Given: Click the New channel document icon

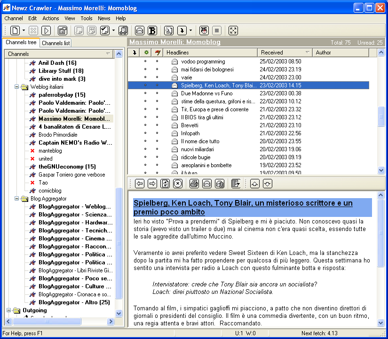Looking at the screenshot, I should point(15,31).
